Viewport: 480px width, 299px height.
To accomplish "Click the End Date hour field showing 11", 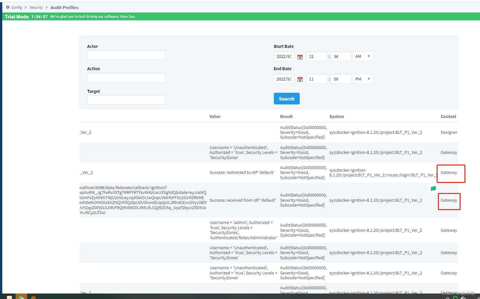I will click(x=316, y=79).
